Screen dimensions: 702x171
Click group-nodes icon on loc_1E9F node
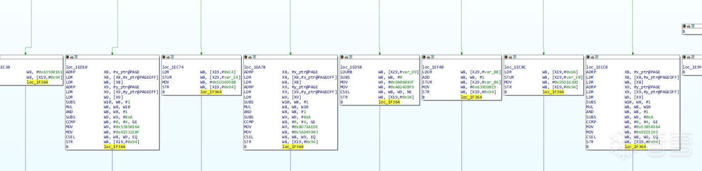[x=692, y=57]
